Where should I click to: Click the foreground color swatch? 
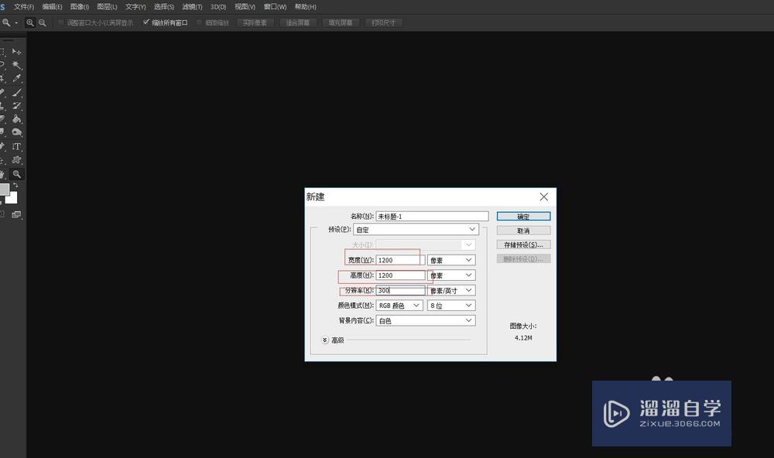pyautogui.click(x=4, y=189)
